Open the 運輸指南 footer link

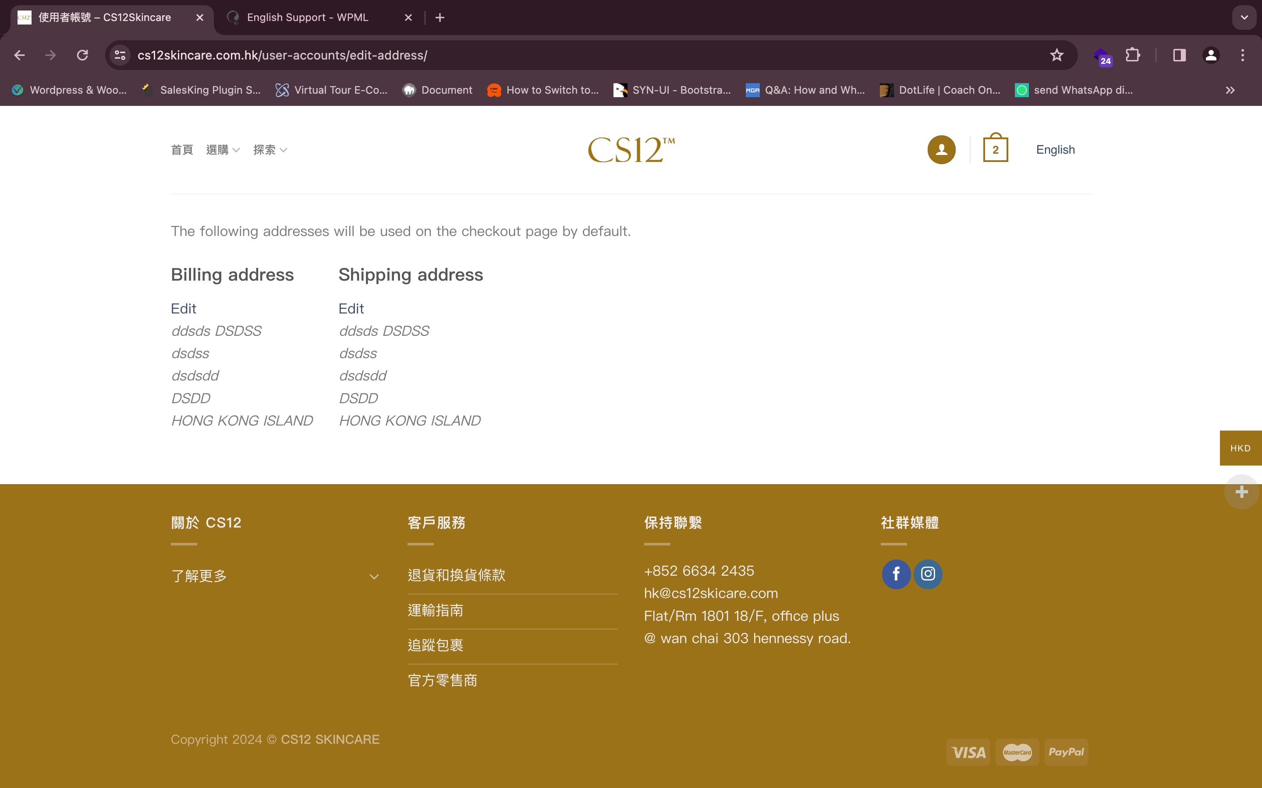[x=436, y=610]
